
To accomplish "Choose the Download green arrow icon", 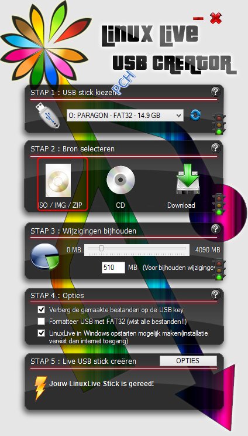I will [188, 179].
